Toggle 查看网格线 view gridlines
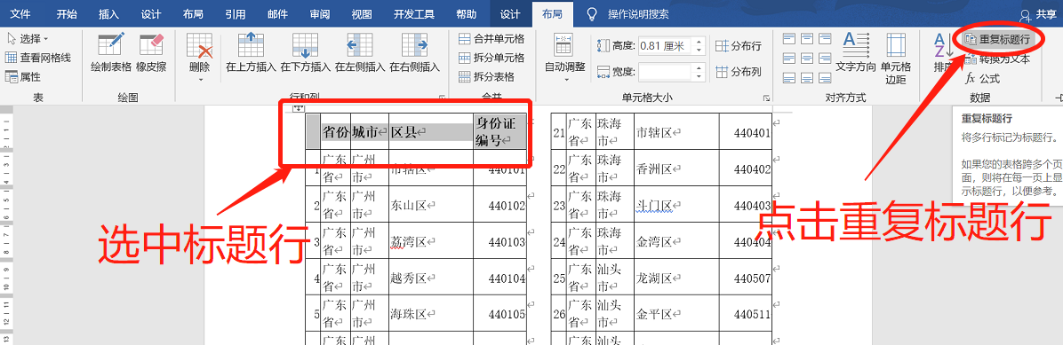1063x345 pixels. 38,58
